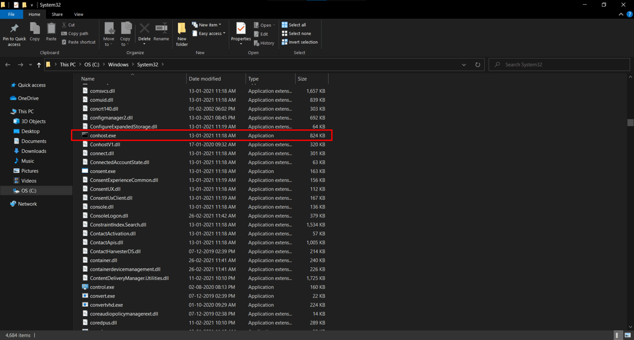Click Paste shortcut
Viewport: 634px width, 340px height.
pos(79,42)
